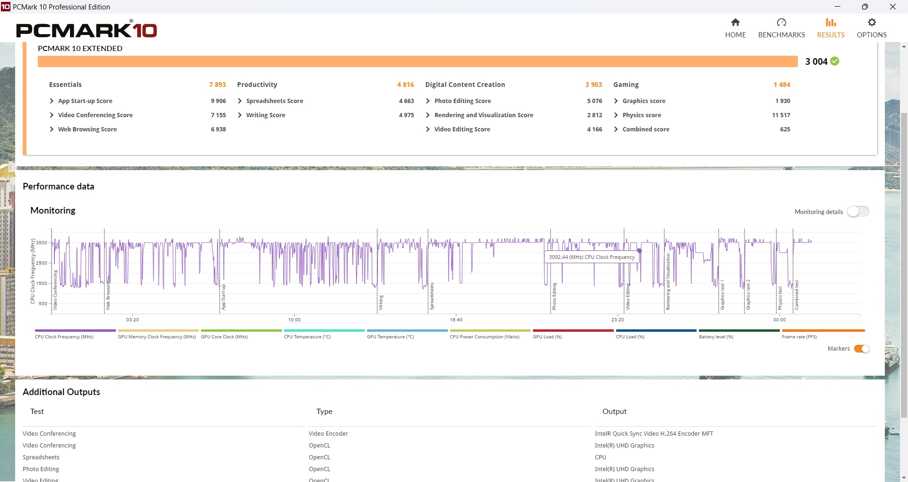Open the Benchmarks gauge icon

pos(781,23)
